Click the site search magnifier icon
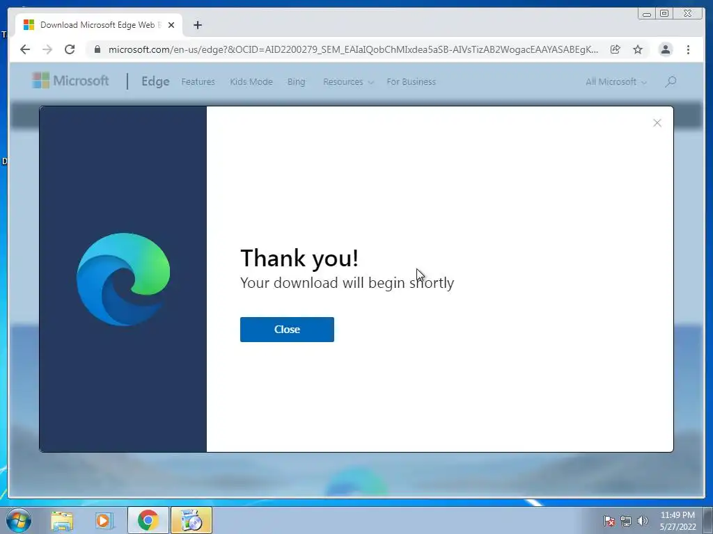Image resolution: width=713 pixels, height=534 pixels. 671,82
